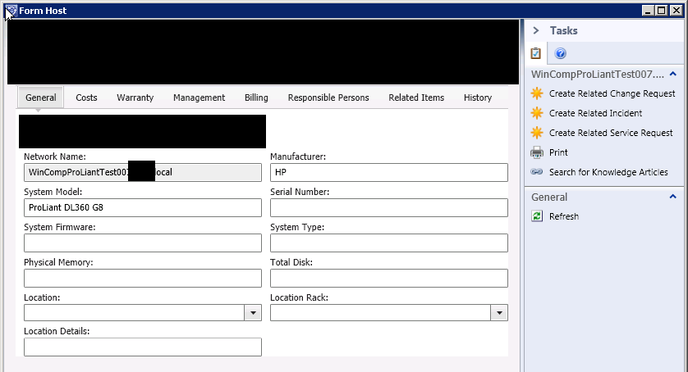This screenshot has height=372, width=688.
Task: Click into the System Model field
Action: point(143,207)
